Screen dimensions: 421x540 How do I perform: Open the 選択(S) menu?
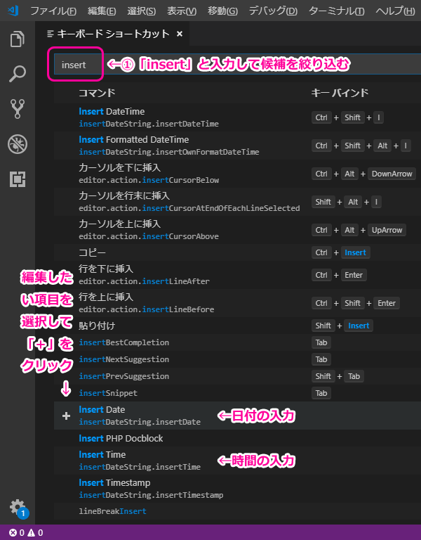(142, 11)
